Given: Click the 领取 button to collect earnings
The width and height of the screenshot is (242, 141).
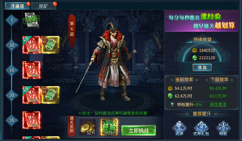Looking at the screenshot, I should pyautogui.click(x=202, y=68).
